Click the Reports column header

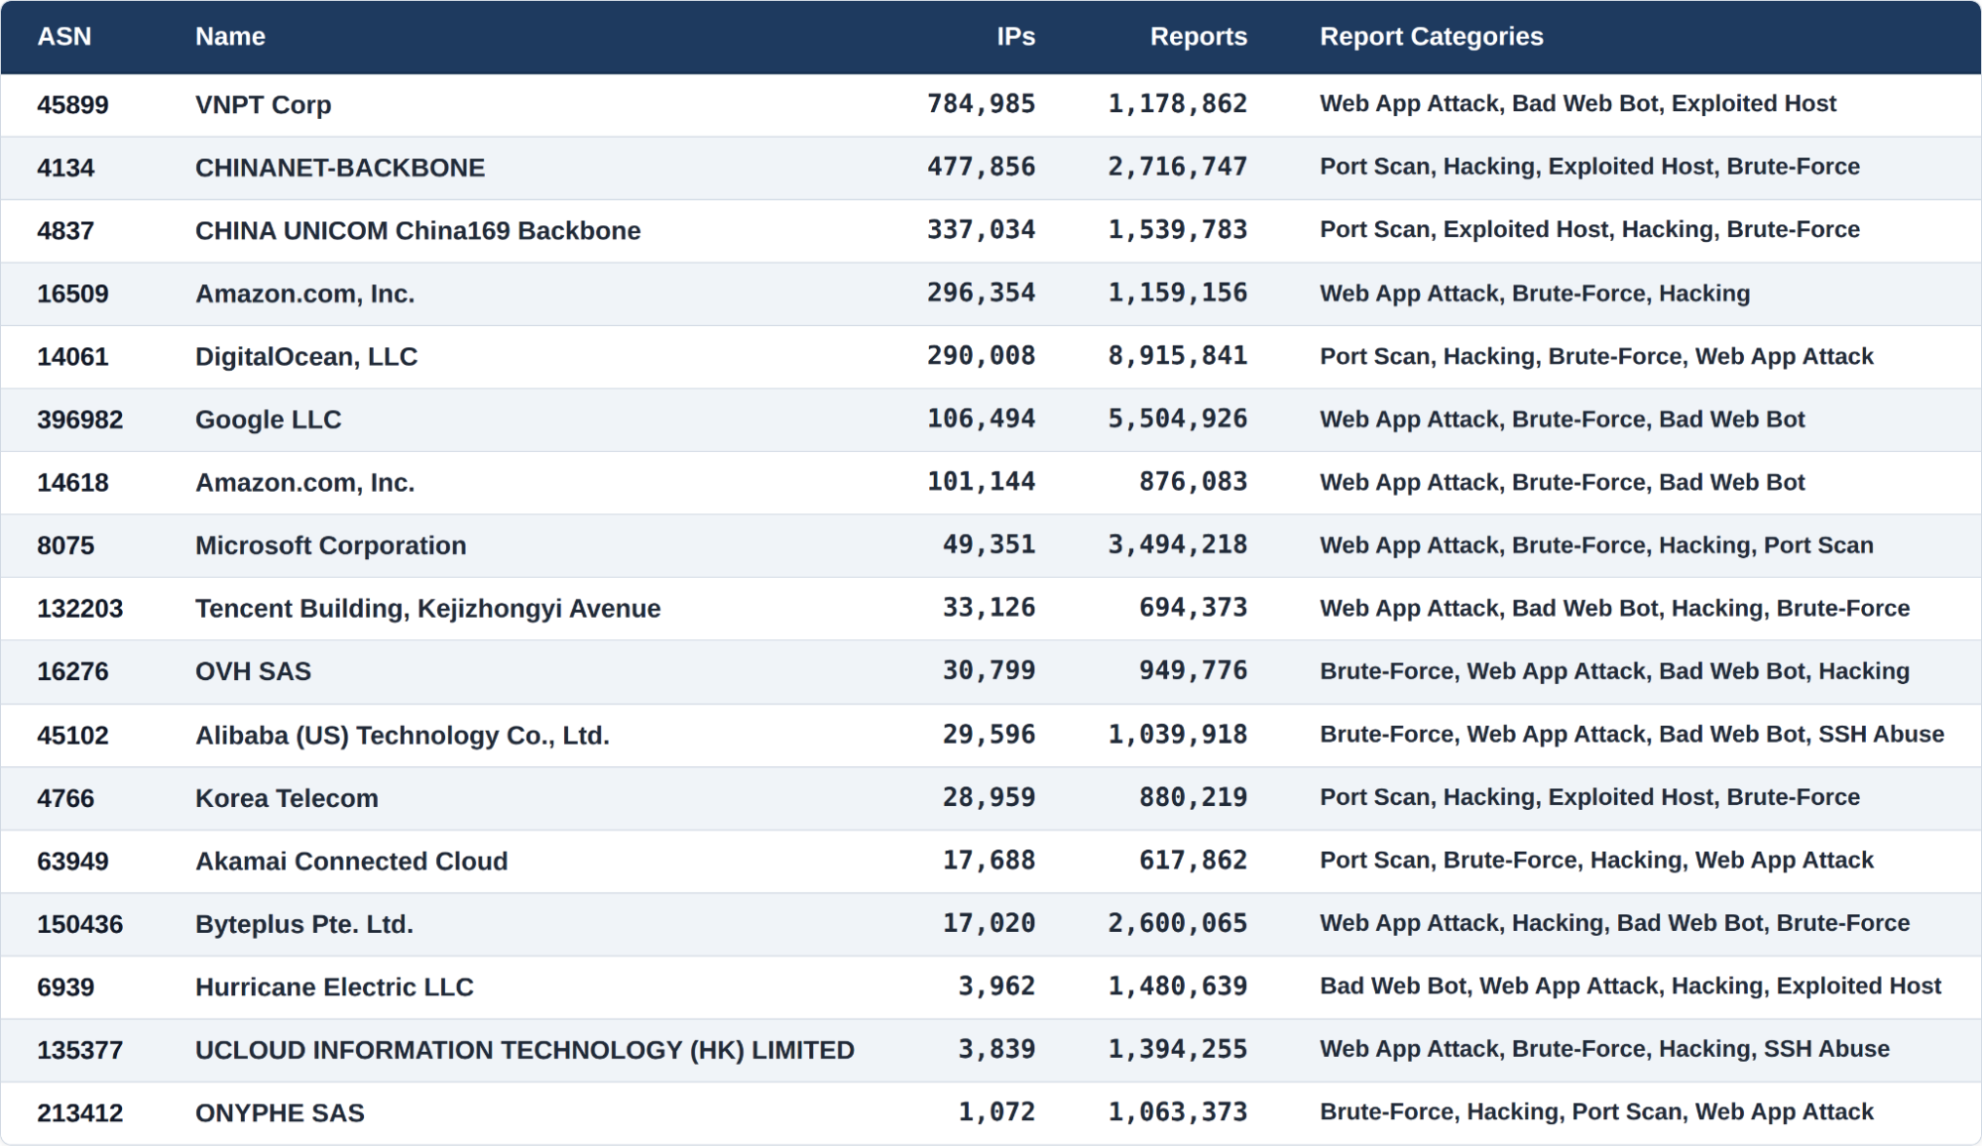tap(1198, 37)
